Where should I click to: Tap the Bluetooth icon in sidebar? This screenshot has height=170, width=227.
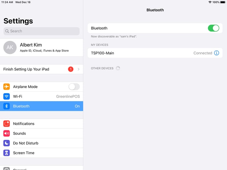[x=7, y=106]
